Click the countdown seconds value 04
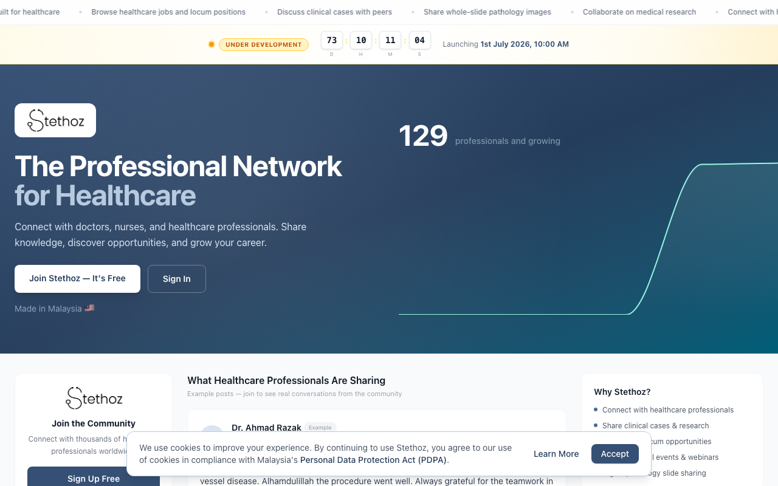Image resolution: width=778 pixels, height=486 pixels. pyautogui.click(x=420, y=40)
